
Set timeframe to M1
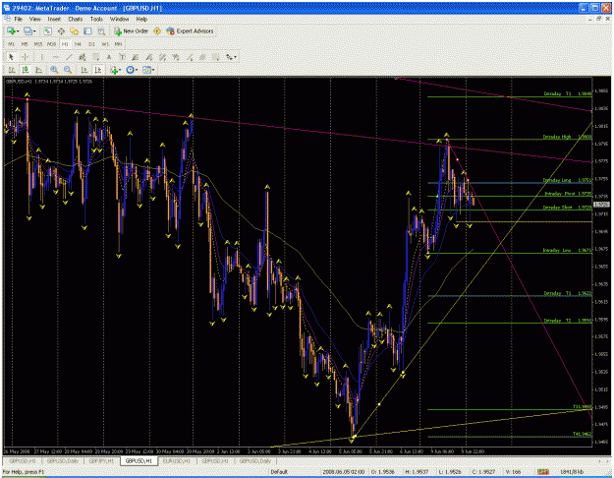(11, 44)
